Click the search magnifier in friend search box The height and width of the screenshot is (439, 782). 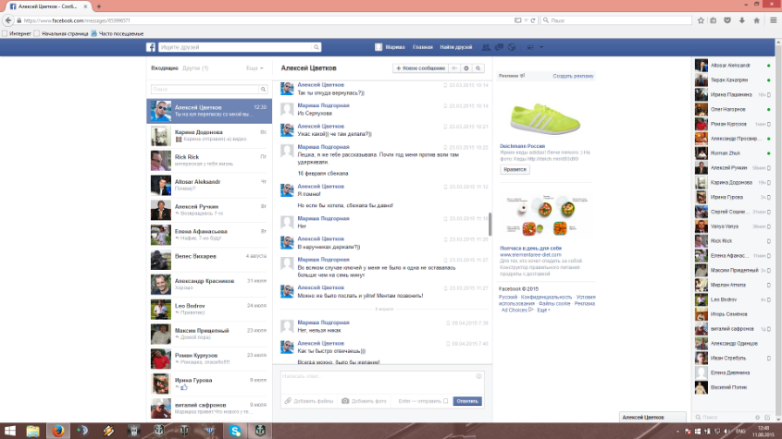coord(317,47)
